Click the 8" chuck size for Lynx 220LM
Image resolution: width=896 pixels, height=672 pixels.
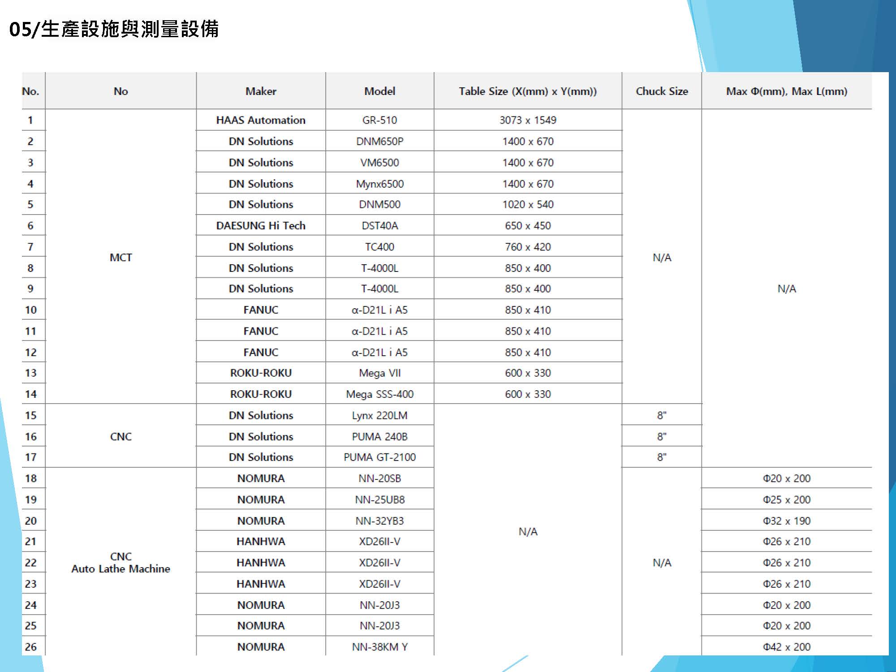pyautogui.click(x=662, y=415)
